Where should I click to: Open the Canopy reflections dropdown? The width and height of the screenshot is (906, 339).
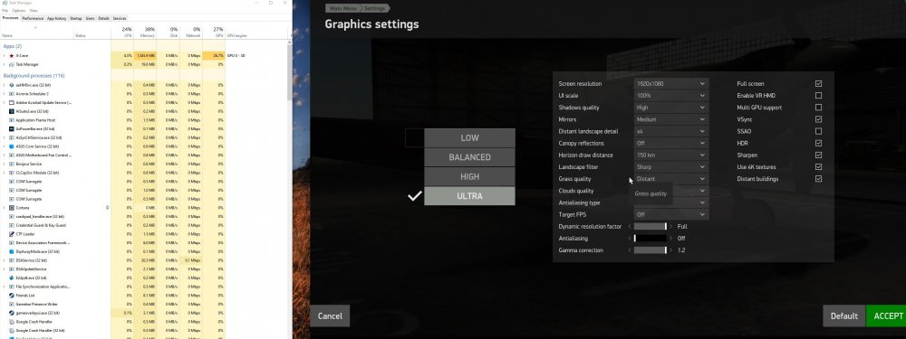[670, 143]
